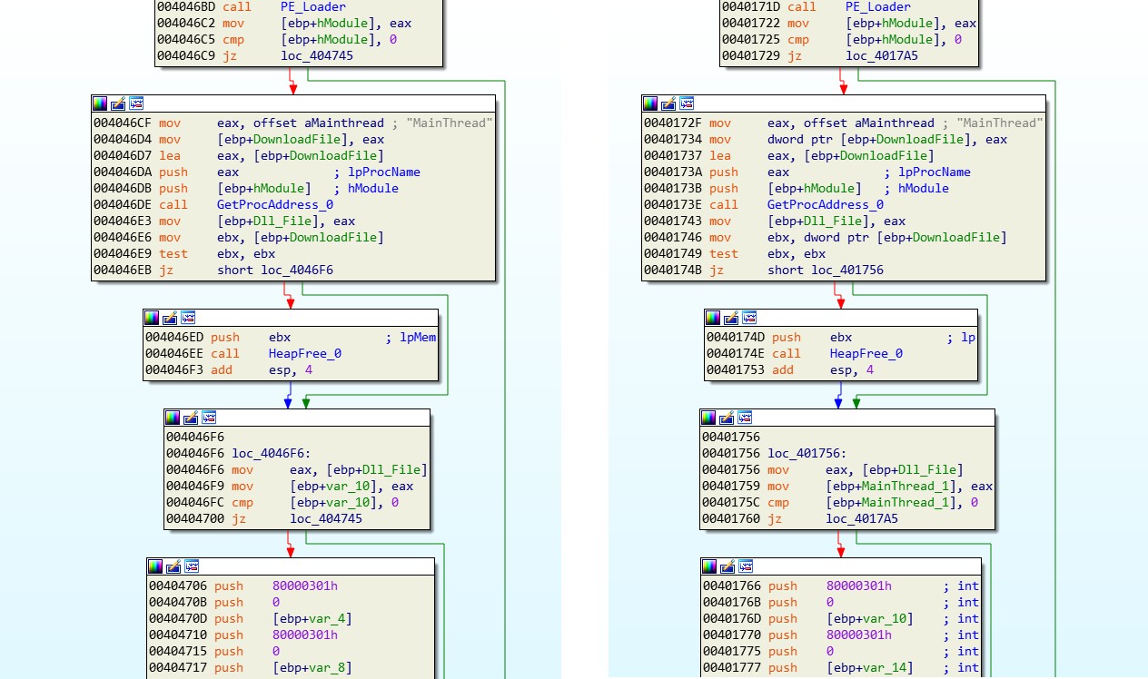Click pencil edit icon on right loc_401756 block
1148x679 pixels.
point(727,418)
